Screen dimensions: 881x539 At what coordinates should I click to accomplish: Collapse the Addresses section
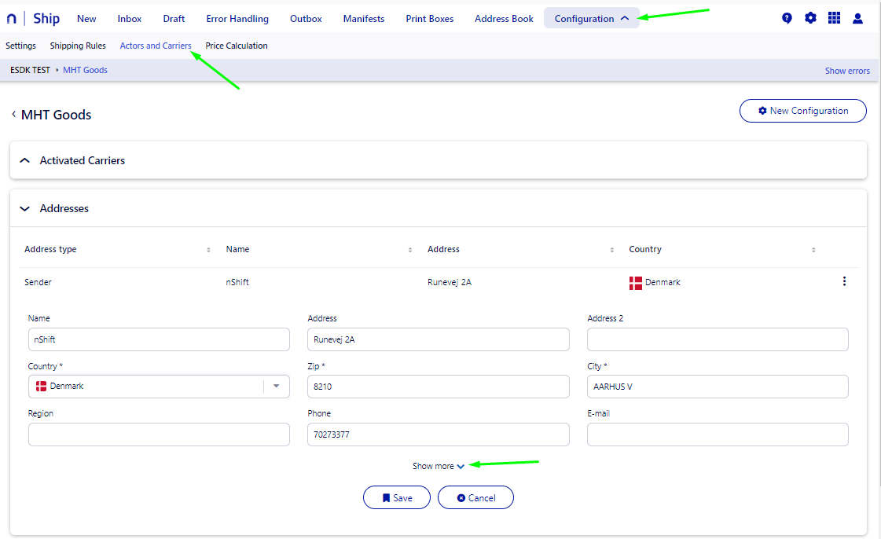24,209
